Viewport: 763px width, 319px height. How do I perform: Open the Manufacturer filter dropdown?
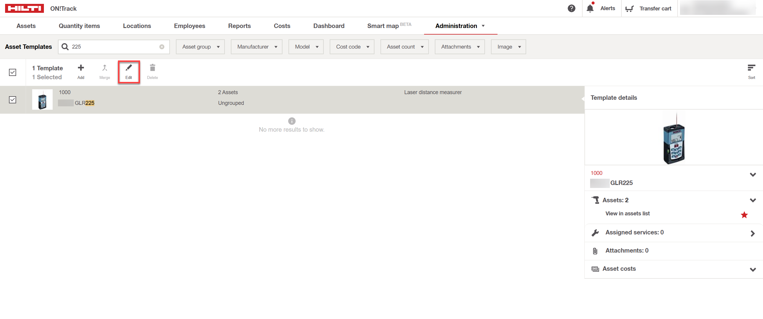pos(257,47)
